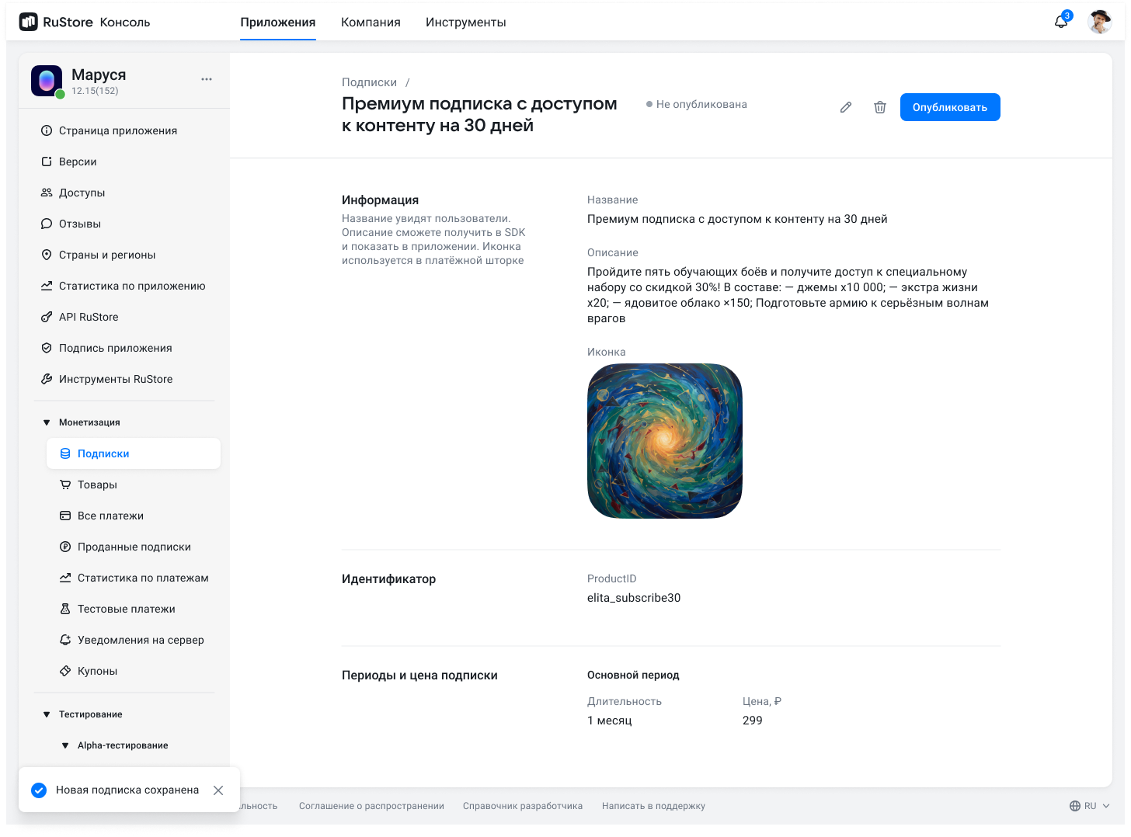1131x837 pixels.
Task: Click the duration value 1 месяц
Action: 610,721
